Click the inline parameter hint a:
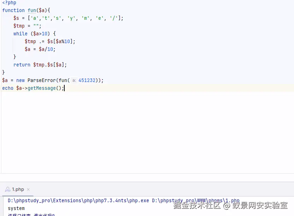Image resolution: width=294 pixels, height=216 pixels. [x=74, y=80]
